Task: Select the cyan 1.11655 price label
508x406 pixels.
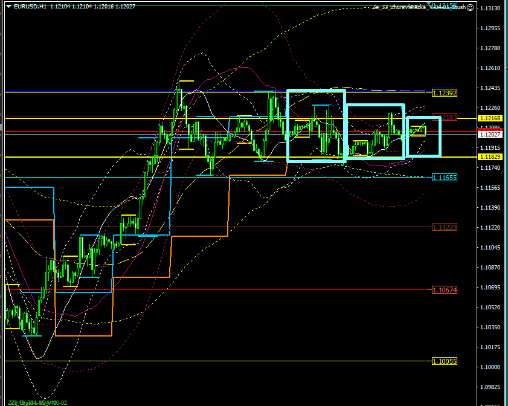Action: click(445, 178)
